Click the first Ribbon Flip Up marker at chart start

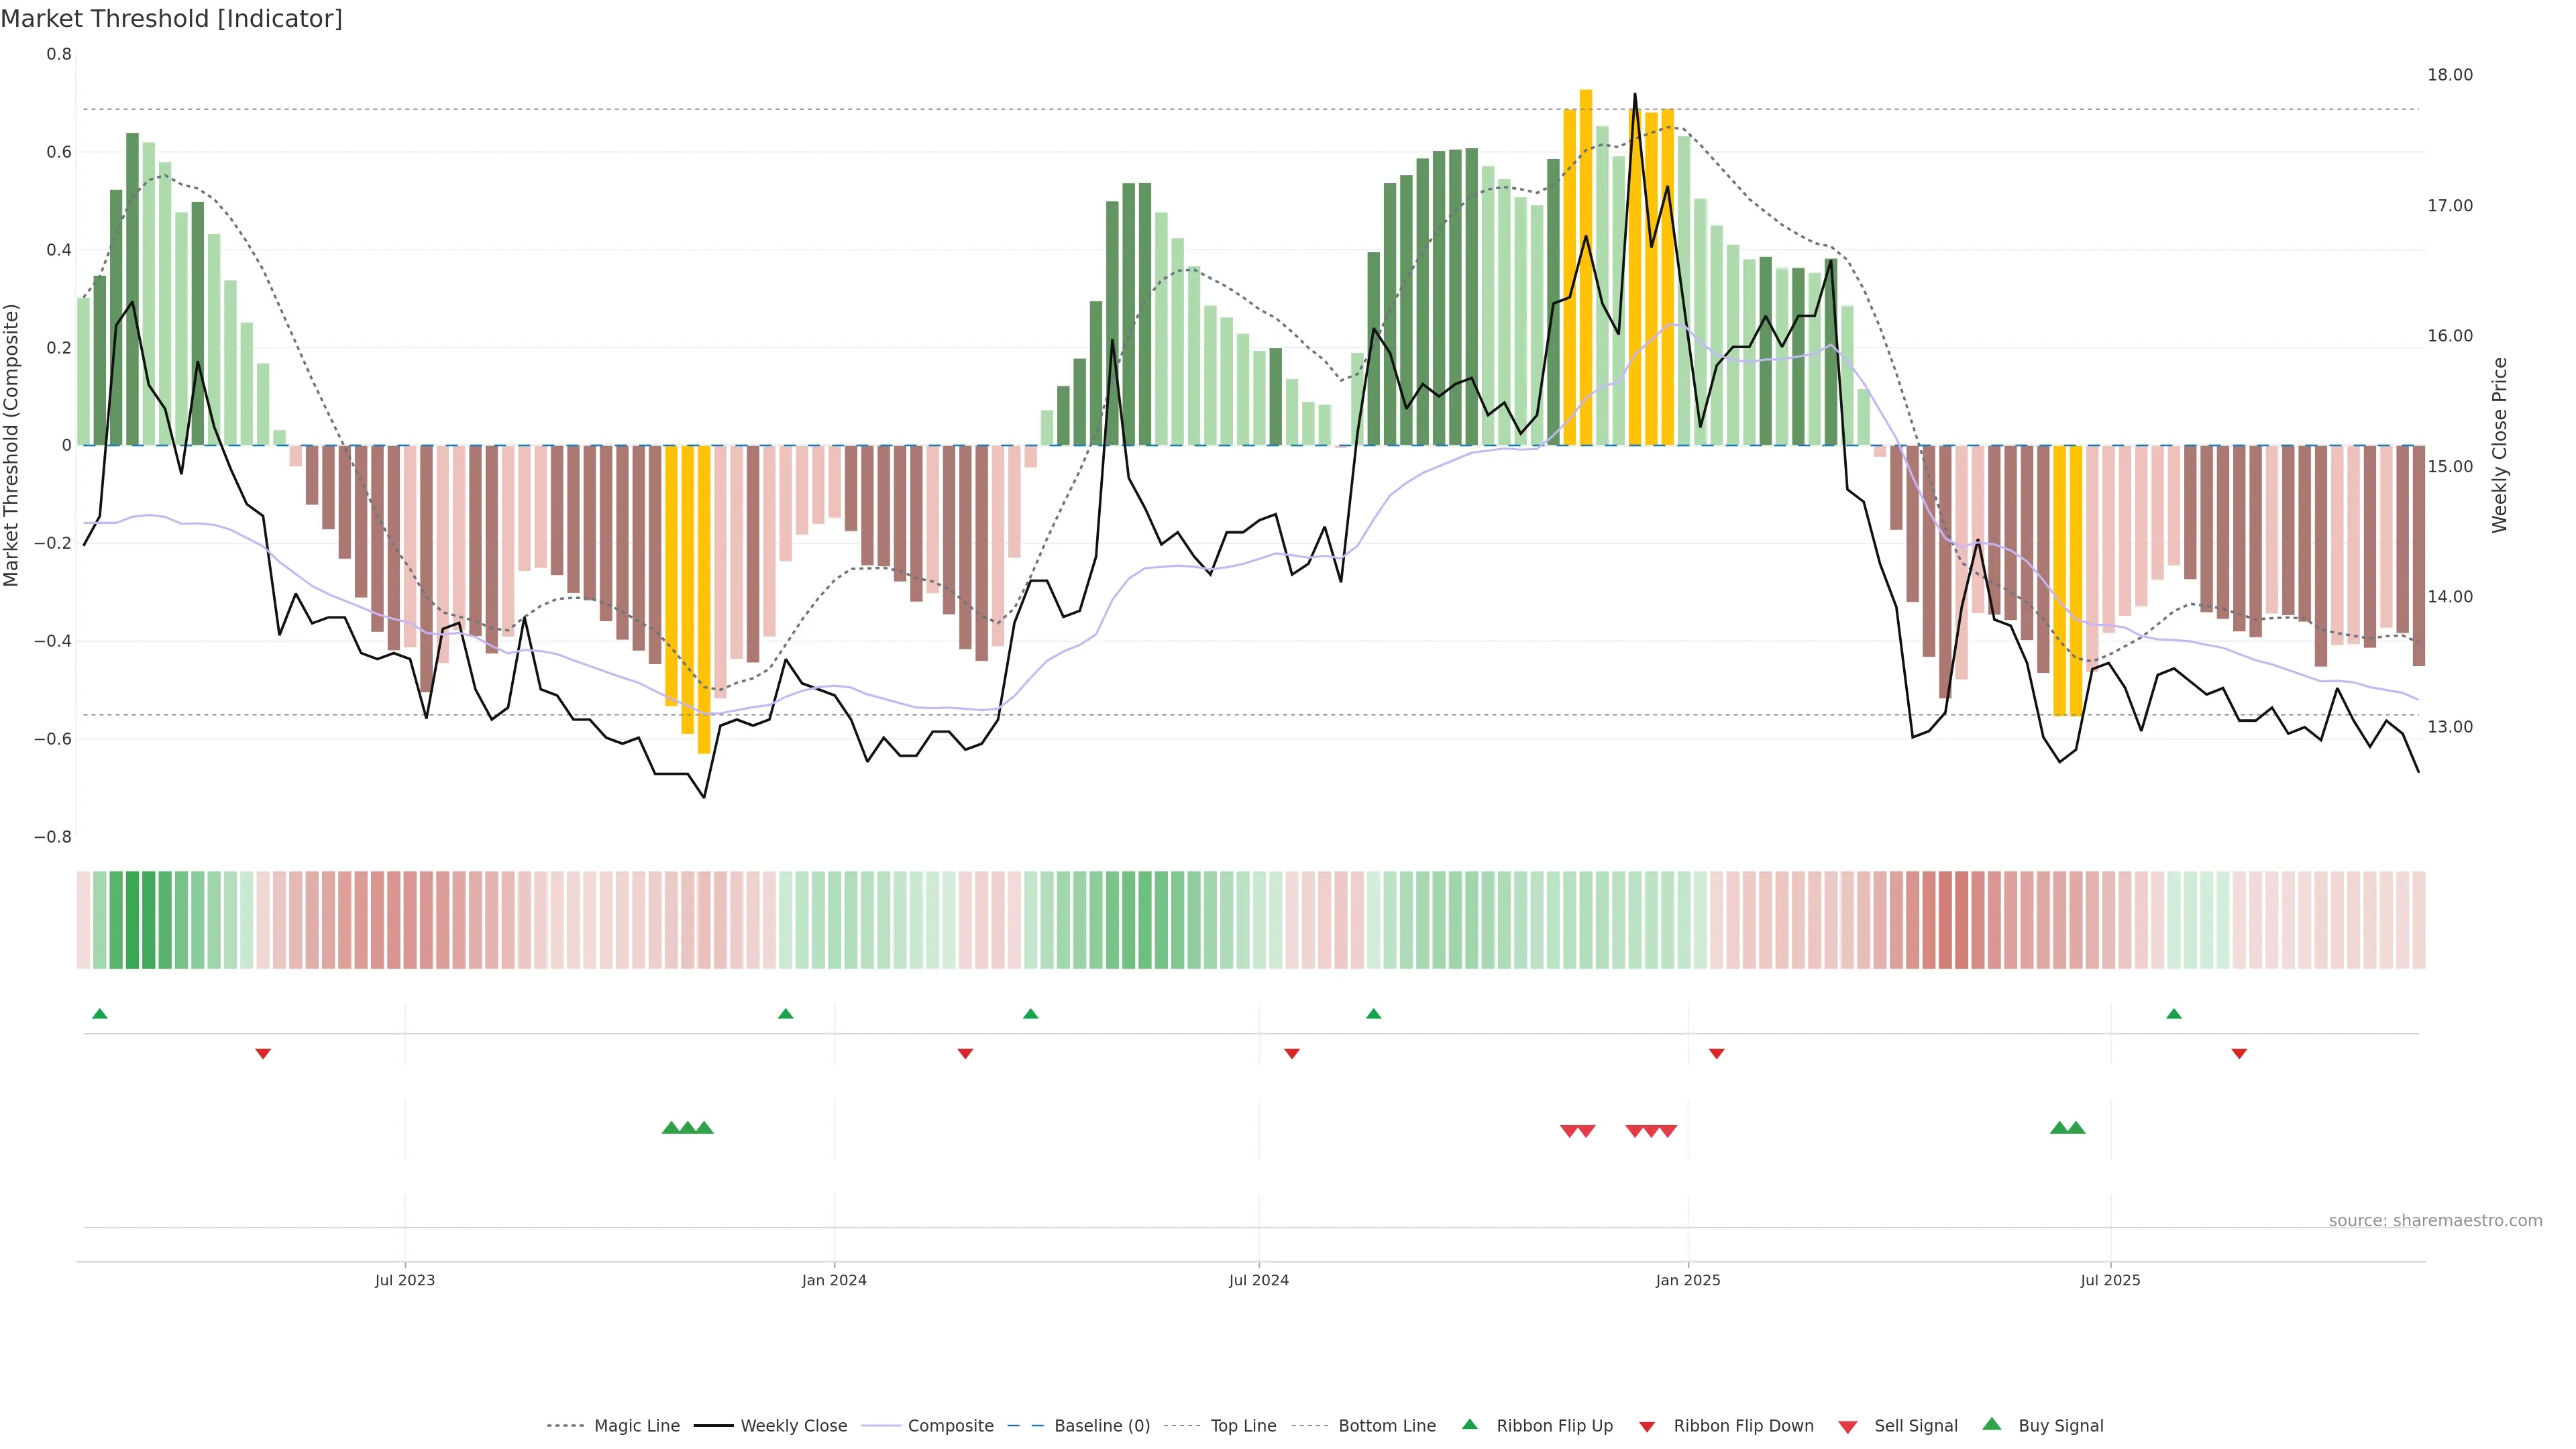(99, 1014)
